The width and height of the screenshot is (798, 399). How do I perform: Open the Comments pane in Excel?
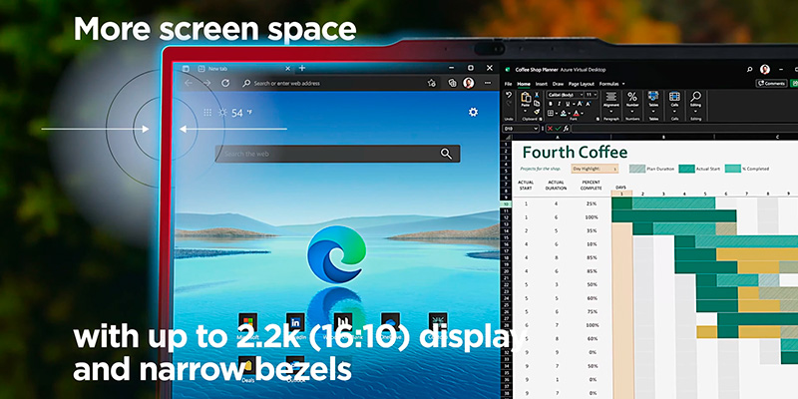click(x=771, y=83)
